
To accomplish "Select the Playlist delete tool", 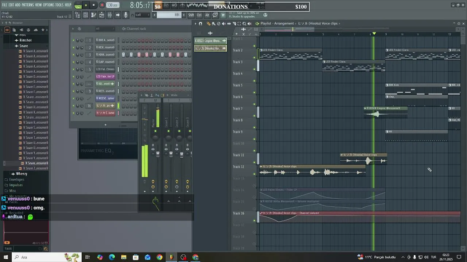I will pos(219,24).
